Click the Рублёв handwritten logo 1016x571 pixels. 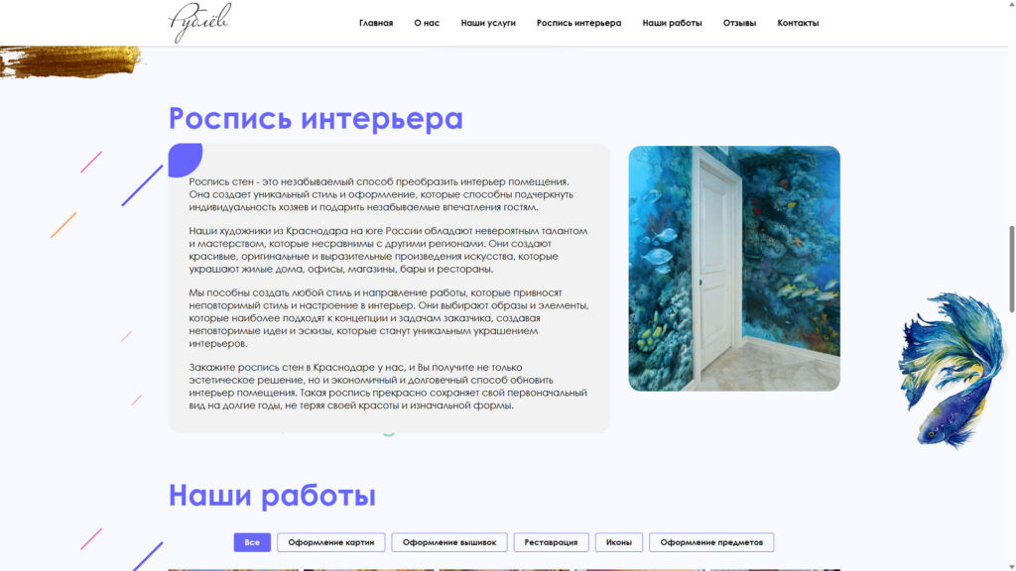tap(199, 22)
